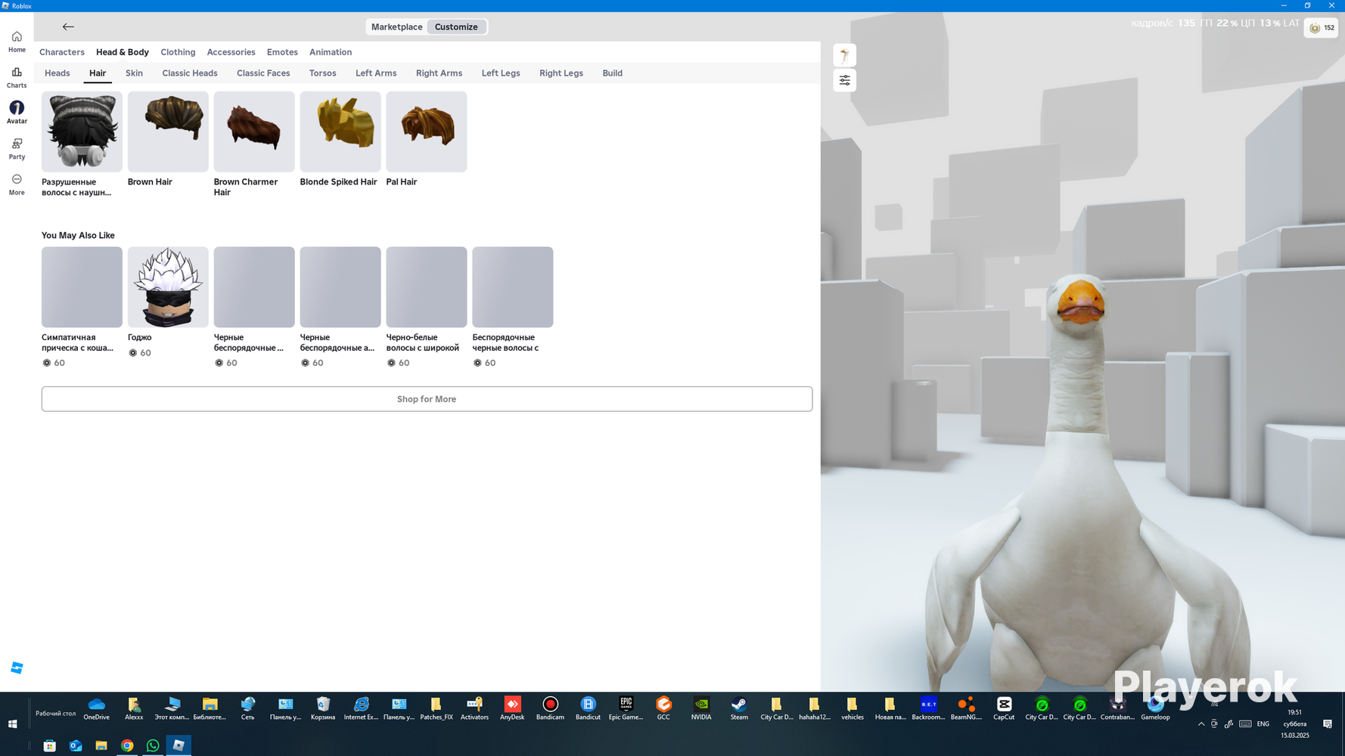
Task: Equip Blonde Spiked Hair
Action: [x=340, y=132]
